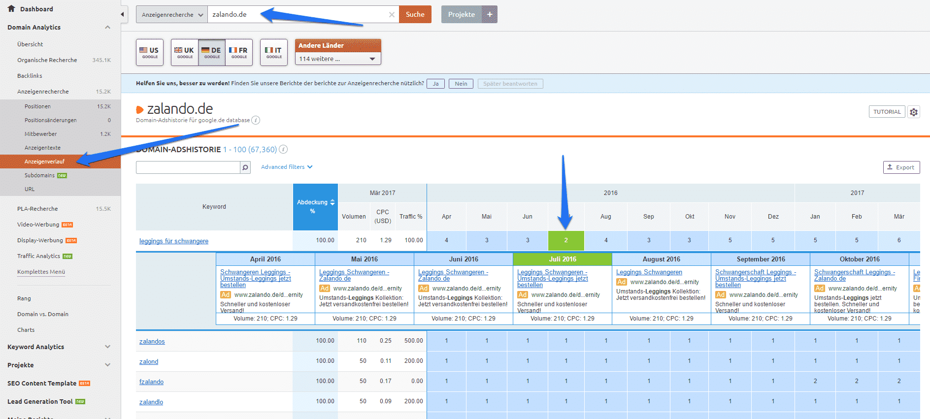Open Mitbewerber submenu item

pos(41,134)
